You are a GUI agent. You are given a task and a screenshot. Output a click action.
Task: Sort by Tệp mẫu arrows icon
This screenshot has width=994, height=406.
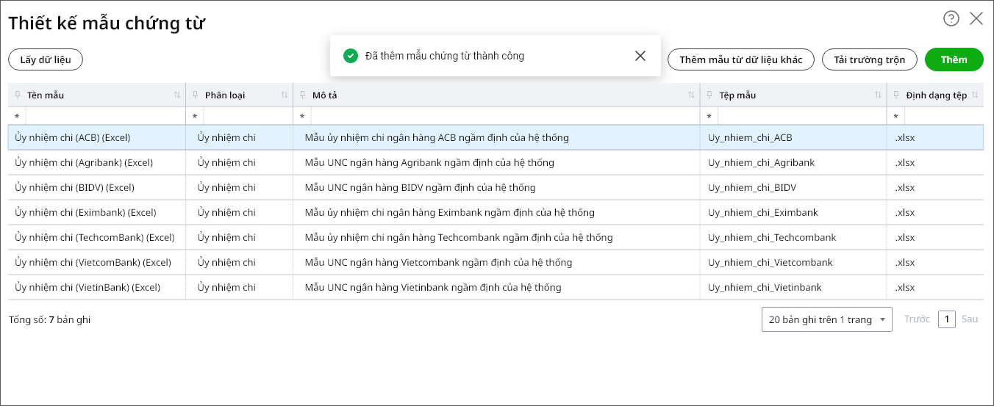click(878, 95)
